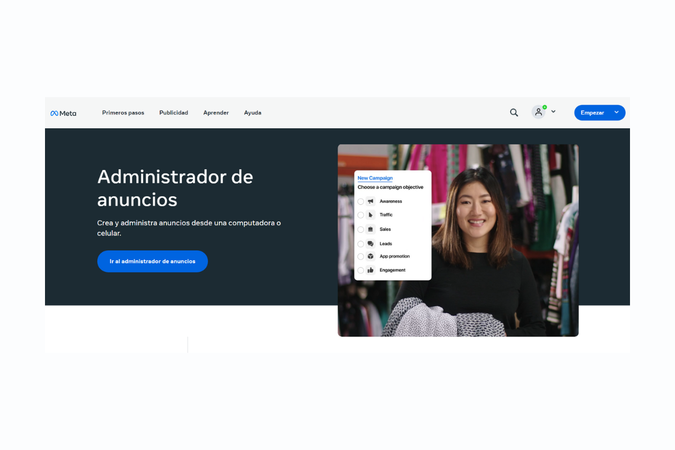675x450 pixels.
Task: Select the Leads radio button
Action: (361, 244)
